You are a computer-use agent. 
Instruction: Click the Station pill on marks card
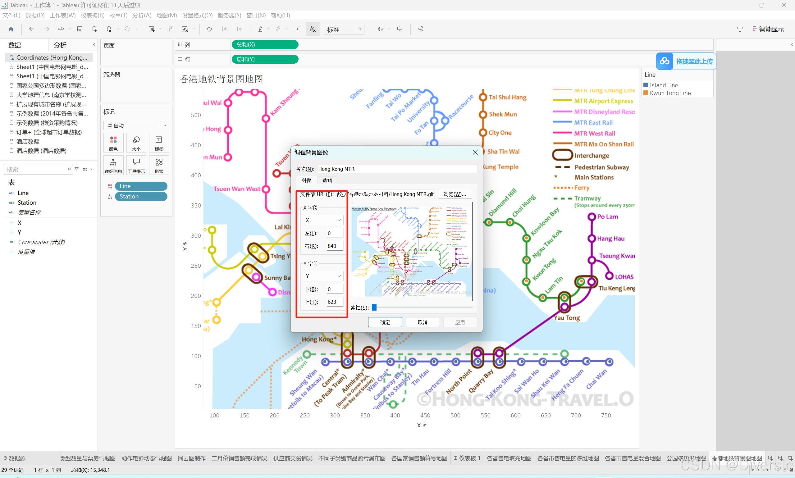(141, 197)
